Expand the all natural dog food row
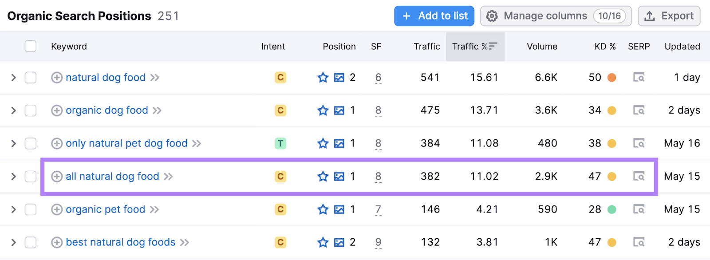The width and height of the screenshot is (710, 260). click(x=13, y=177)
